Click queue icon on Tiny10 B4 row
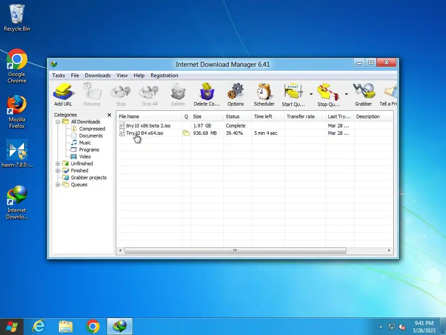 [x=186, y=133]
